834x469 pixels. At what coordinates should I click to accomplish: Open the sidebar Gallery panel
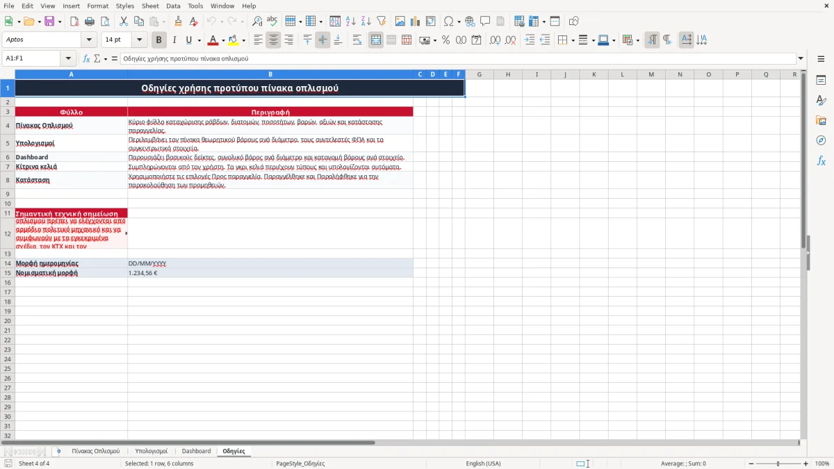click(x=821, y=121)
